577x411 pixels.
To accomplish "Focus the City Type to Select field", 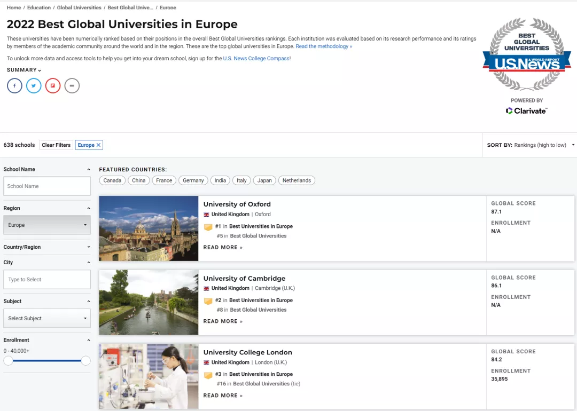I will (46, 279).
